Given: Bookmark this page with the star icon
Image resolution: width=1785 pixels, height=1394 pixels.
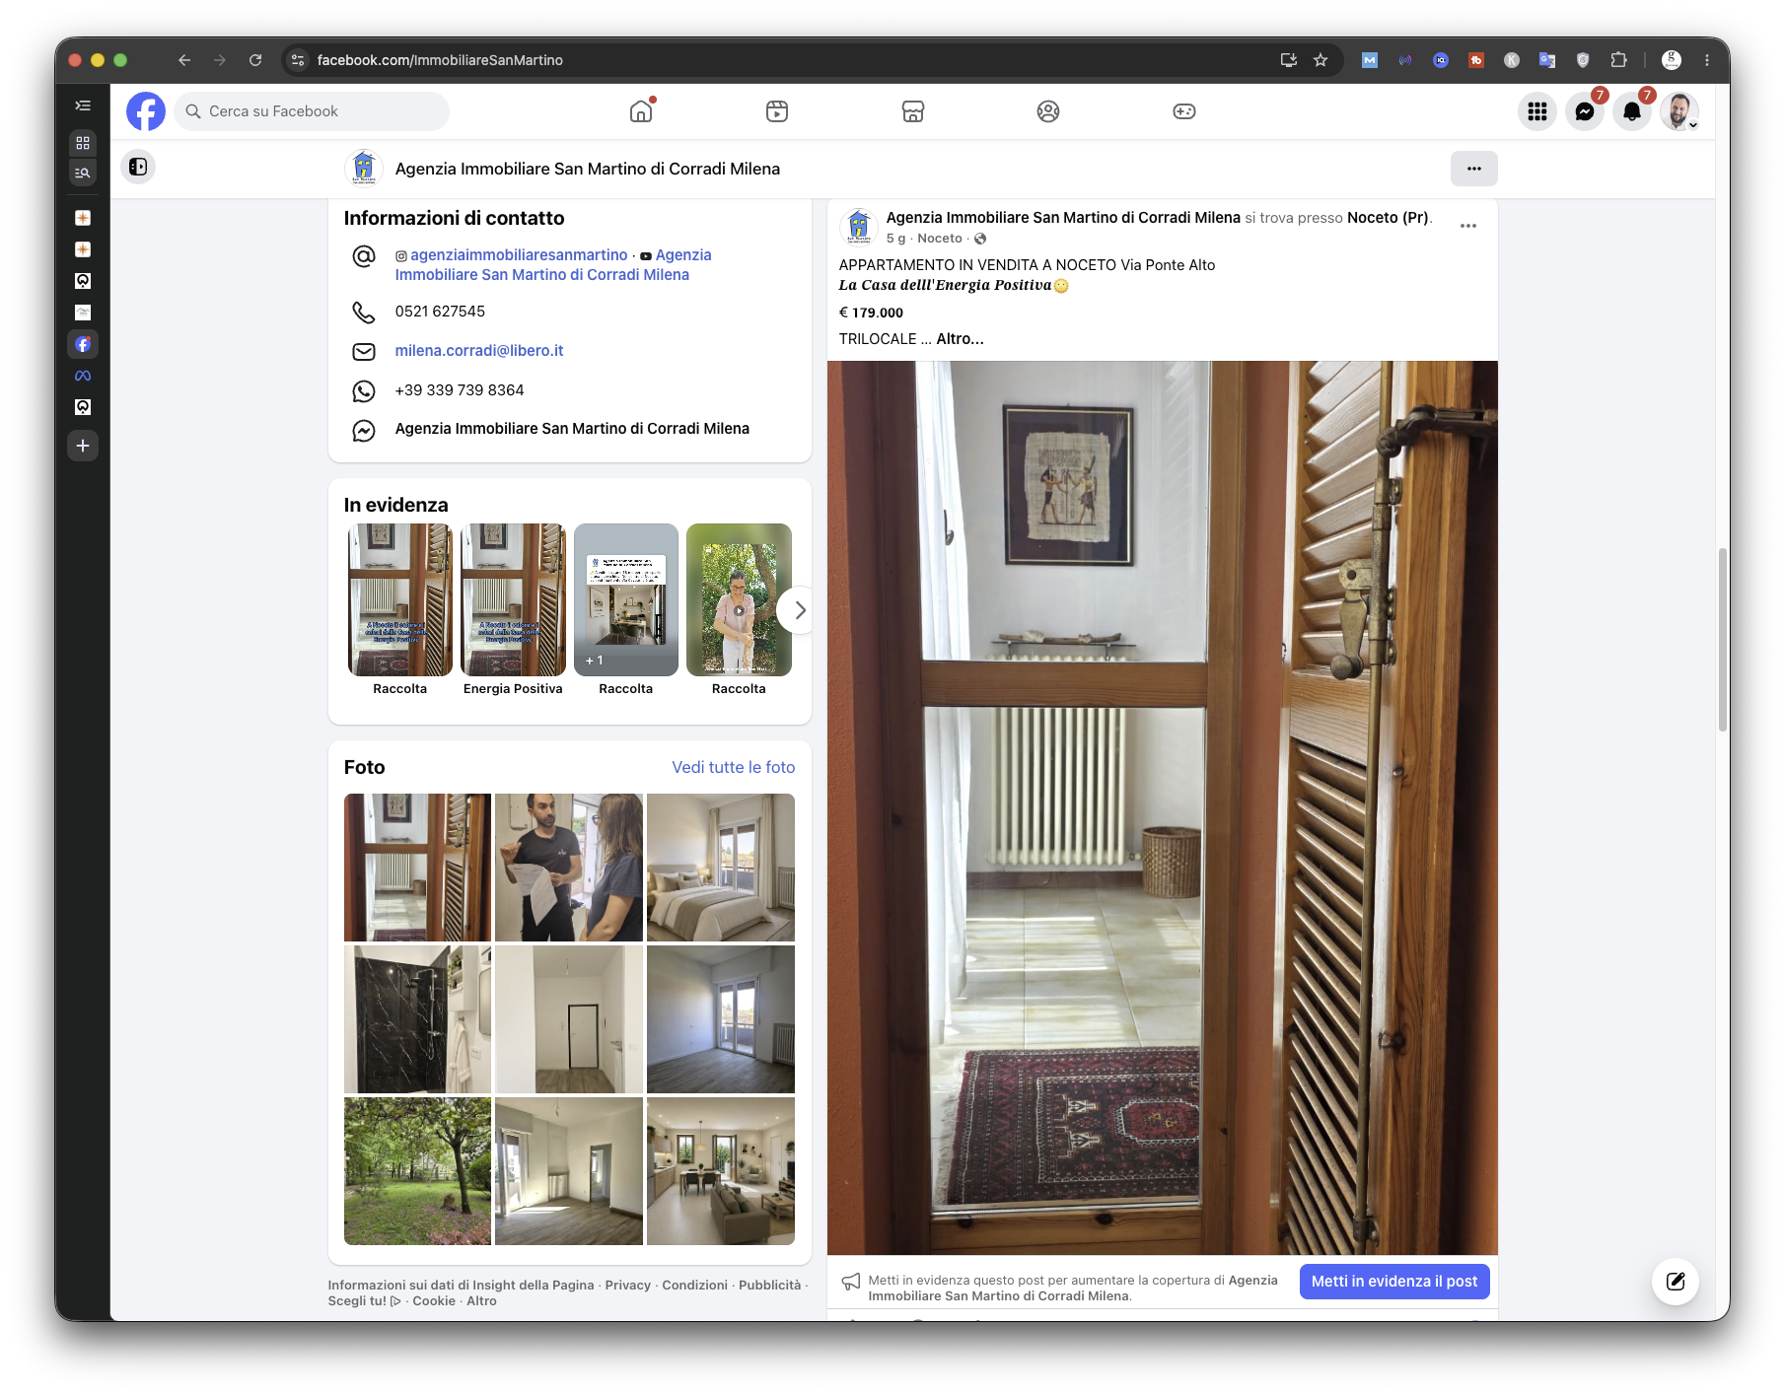Looking at the screenshot, I should coord(1321,60).
